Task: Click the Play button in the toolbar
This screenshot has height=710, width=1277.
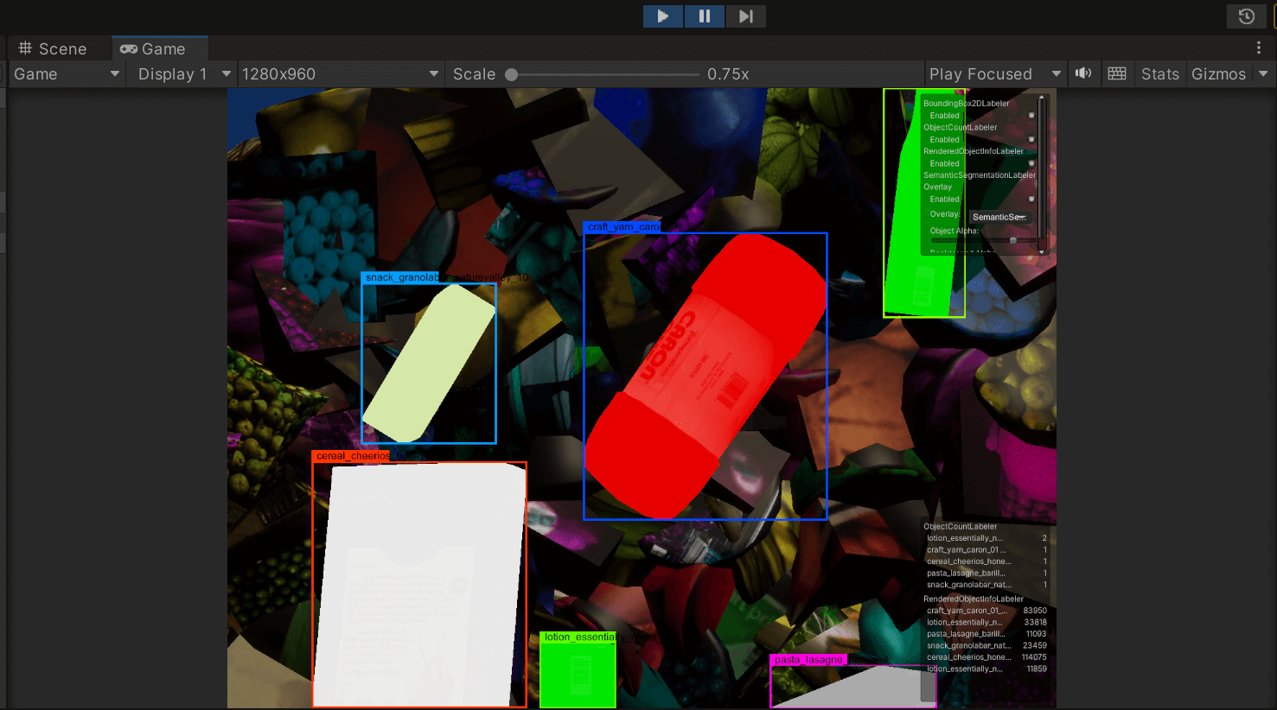Action: point(663,16)
